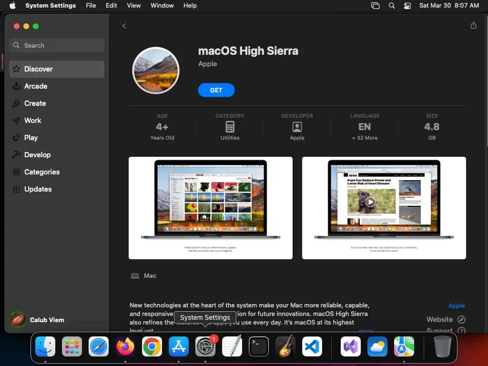Open System Settings from the Dock
This screenshot has height=366, width=488.
pyautogui.click(x=205, y=346)
